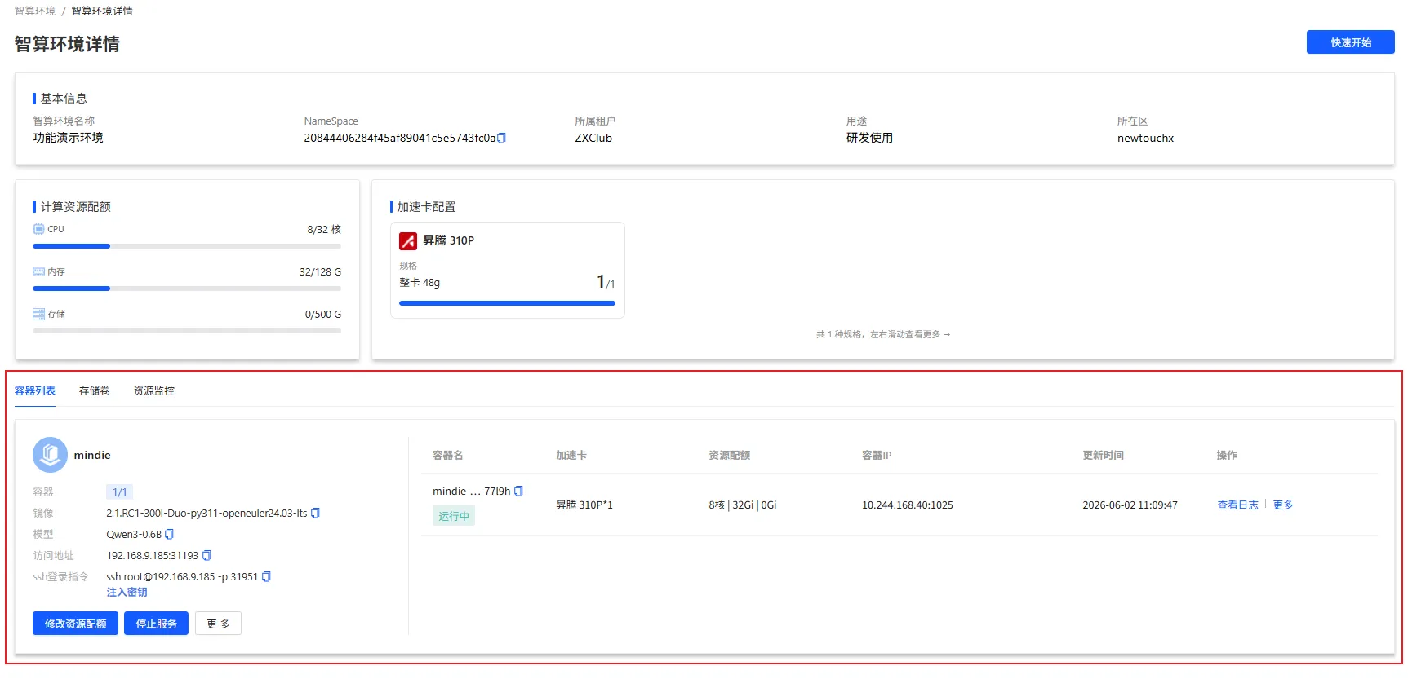Click the 运行中 status tag

coord(454,516)
